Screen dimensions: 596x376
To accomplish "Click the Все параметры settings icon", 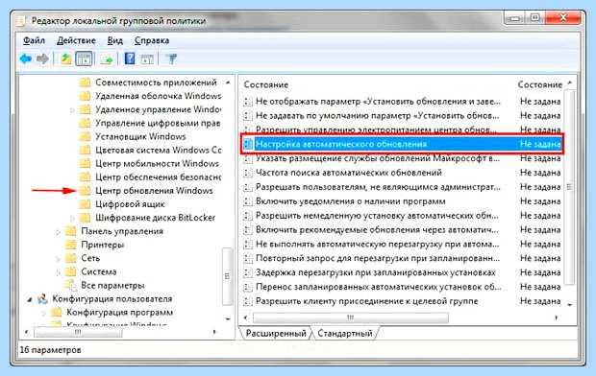I will pyautogui.click(x=70, y=285).
